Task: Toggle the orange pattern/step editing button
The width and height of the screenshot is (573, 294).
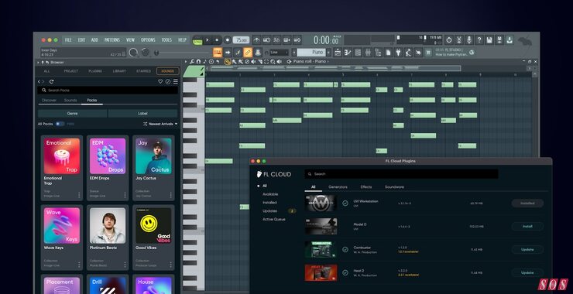Action: click(218, 53)
